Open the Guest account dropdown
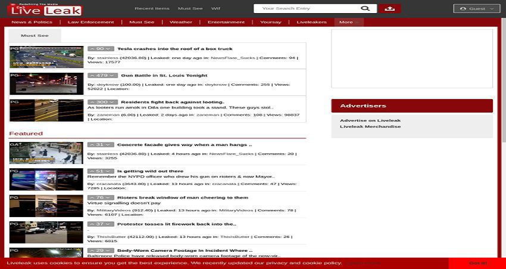The height and width of the screenshot is (269, 506). pos(477,9)
